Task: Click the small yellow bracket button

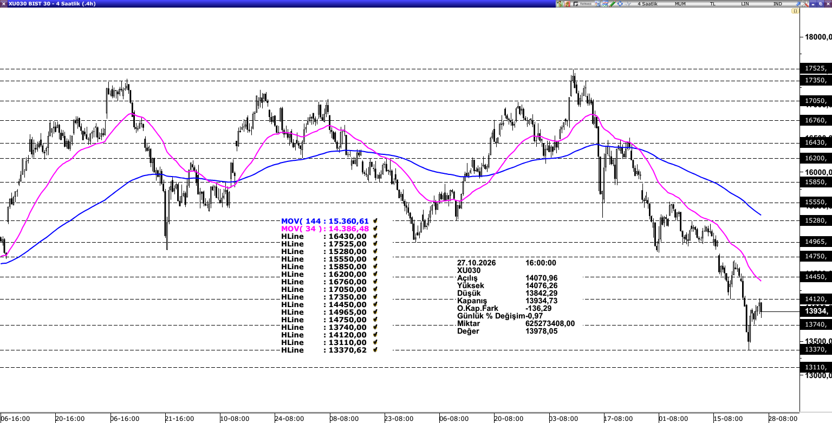Action: pos(795,11)
